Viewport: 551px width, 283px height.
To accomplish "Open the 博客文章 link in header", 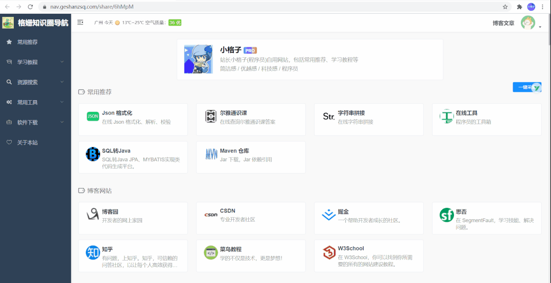I will 503,23.
